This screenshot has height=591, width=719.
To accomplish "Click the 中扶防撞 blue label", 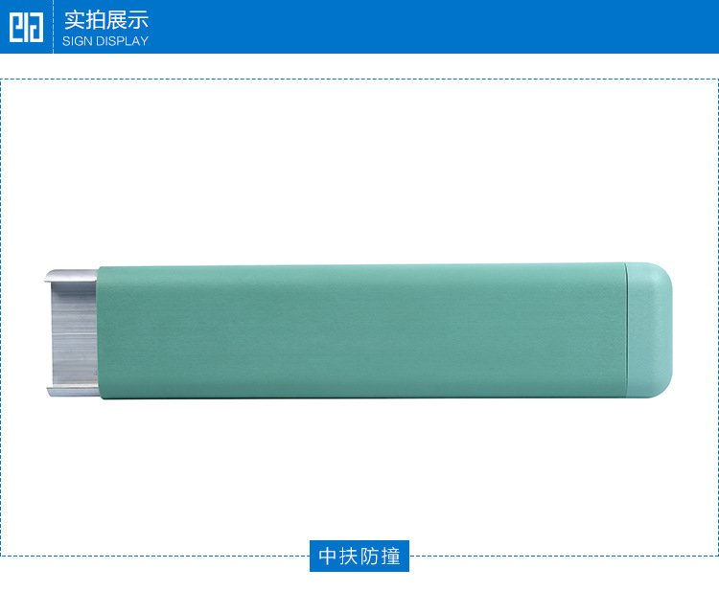I will pos(359,556).
